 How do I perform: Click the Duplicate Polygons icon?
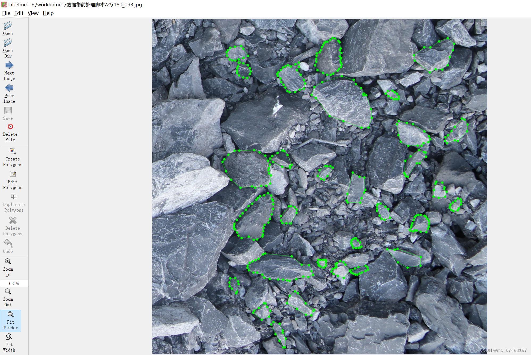(x=14, y=197)
